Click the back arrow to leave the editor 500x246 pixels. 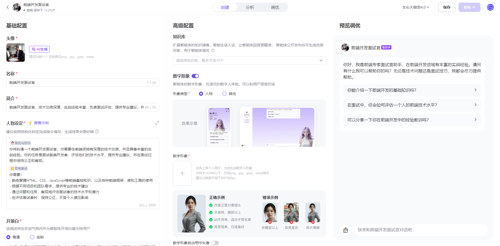pos(8,7)
